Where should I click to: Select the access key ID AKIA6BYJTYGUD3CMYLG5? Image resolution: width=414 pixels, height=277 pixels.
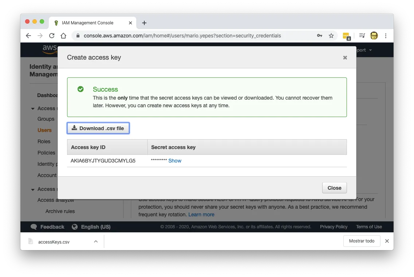click(x=103, y=161)
